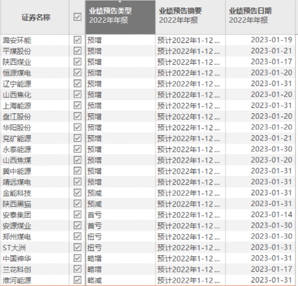The image size is (298, 286).
Task: Toggle checkbox next to 山西焦煤
Action: coord(77,160)
